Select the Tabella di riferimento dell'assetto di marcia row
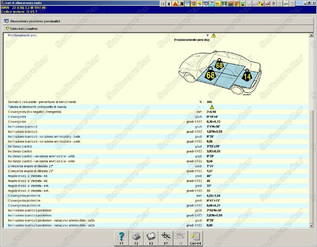This screenshot has width=317, height=247. [x=156, y=107]
